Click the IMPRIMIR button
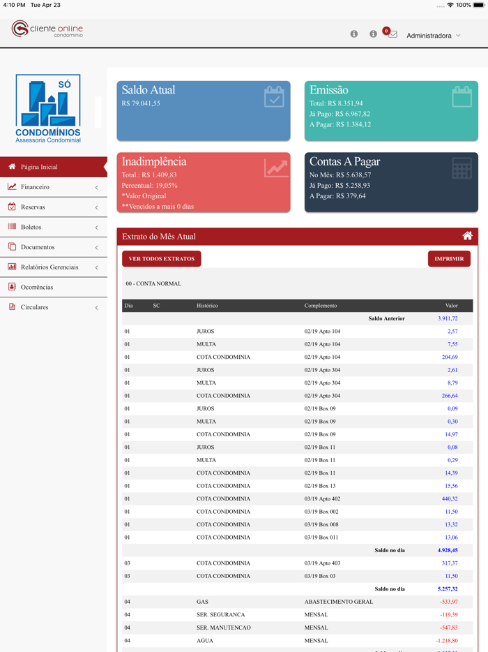 tap(449, 259)
